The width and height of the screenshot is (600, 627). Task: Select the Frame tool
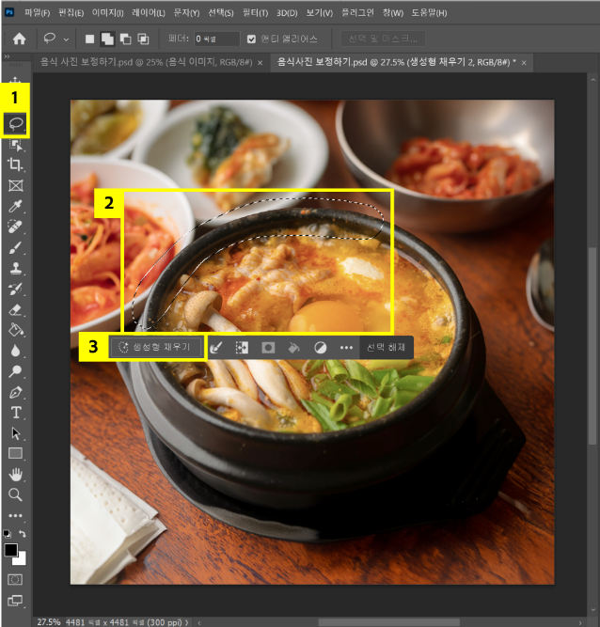pyautogui.click(x=16, y=185)
